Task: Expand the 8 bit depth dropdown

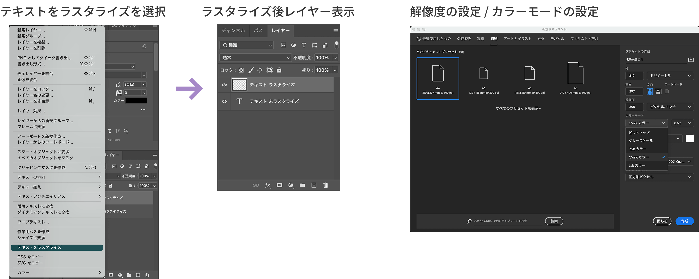Action: click(682, 123)
